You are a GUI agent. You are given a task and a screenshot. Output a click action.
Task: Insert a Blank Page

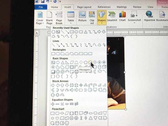point(49,18)
